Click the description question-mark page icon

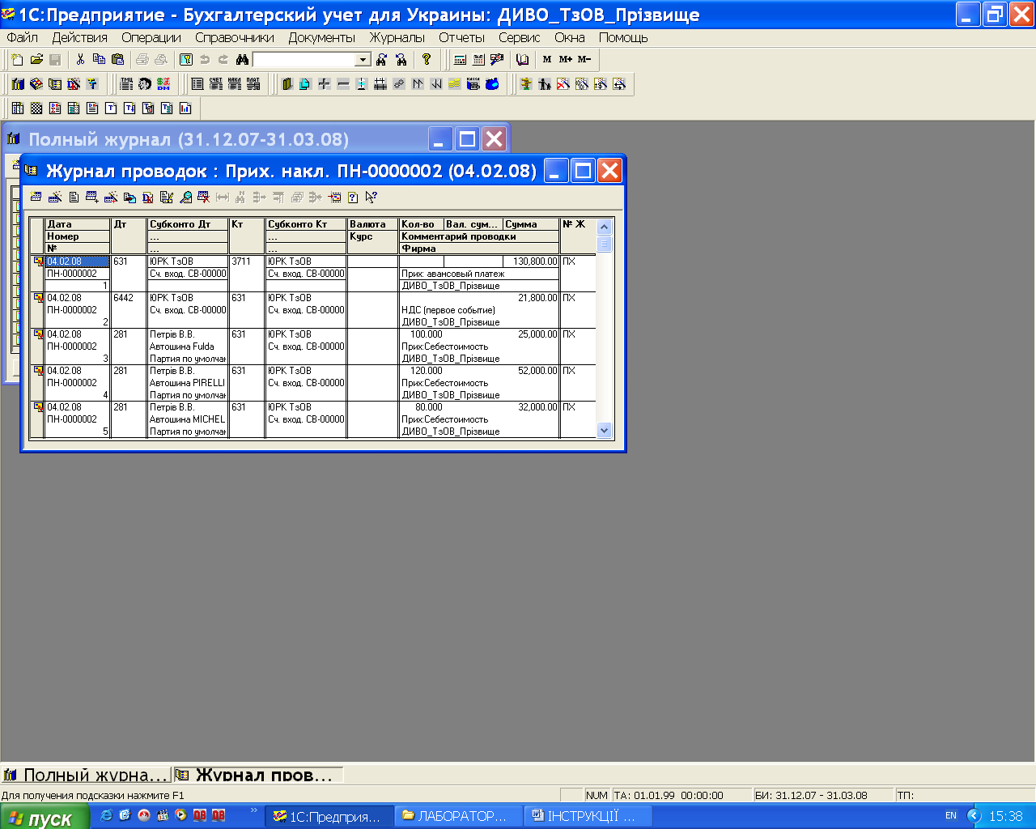(353, 197)
